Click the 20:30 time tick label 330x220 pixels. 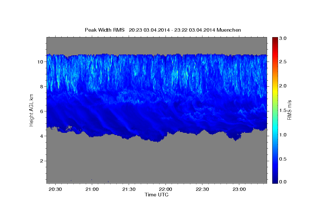[56, 190]
